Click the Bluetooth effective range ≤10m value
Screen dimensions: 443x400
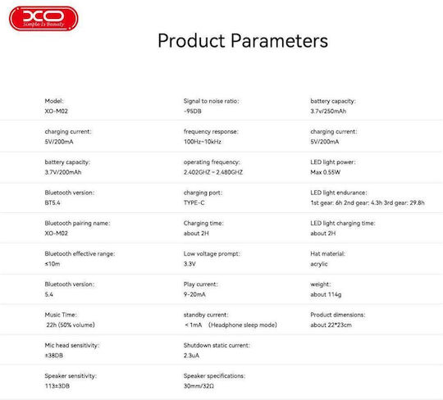(x=53, y=264)
